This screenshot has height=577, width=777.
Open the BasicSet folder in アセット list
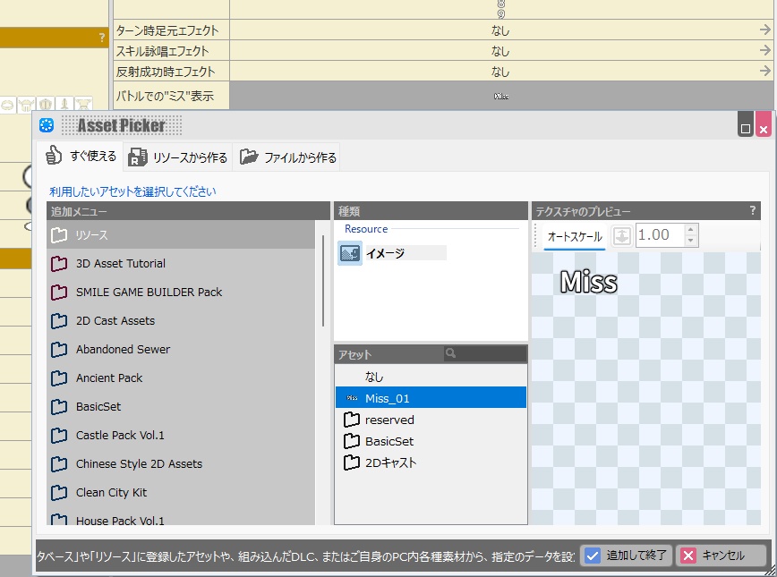431,441
